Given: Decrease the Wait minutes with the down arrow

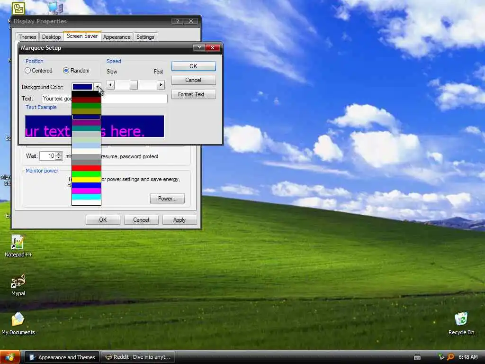Looking at the screenshot, I should click(x=59, y=158).
